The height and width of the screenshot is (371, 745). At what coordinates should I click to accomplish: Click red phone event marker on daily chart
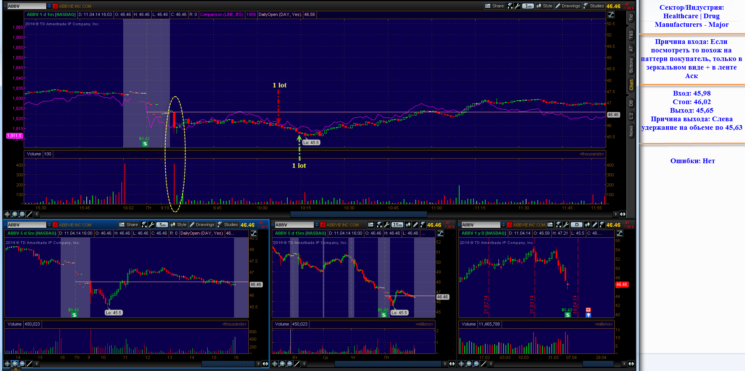(588, 310)
